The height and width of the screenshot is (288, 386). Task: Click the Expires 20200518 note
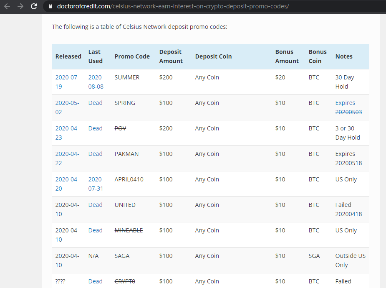[348, 158]
